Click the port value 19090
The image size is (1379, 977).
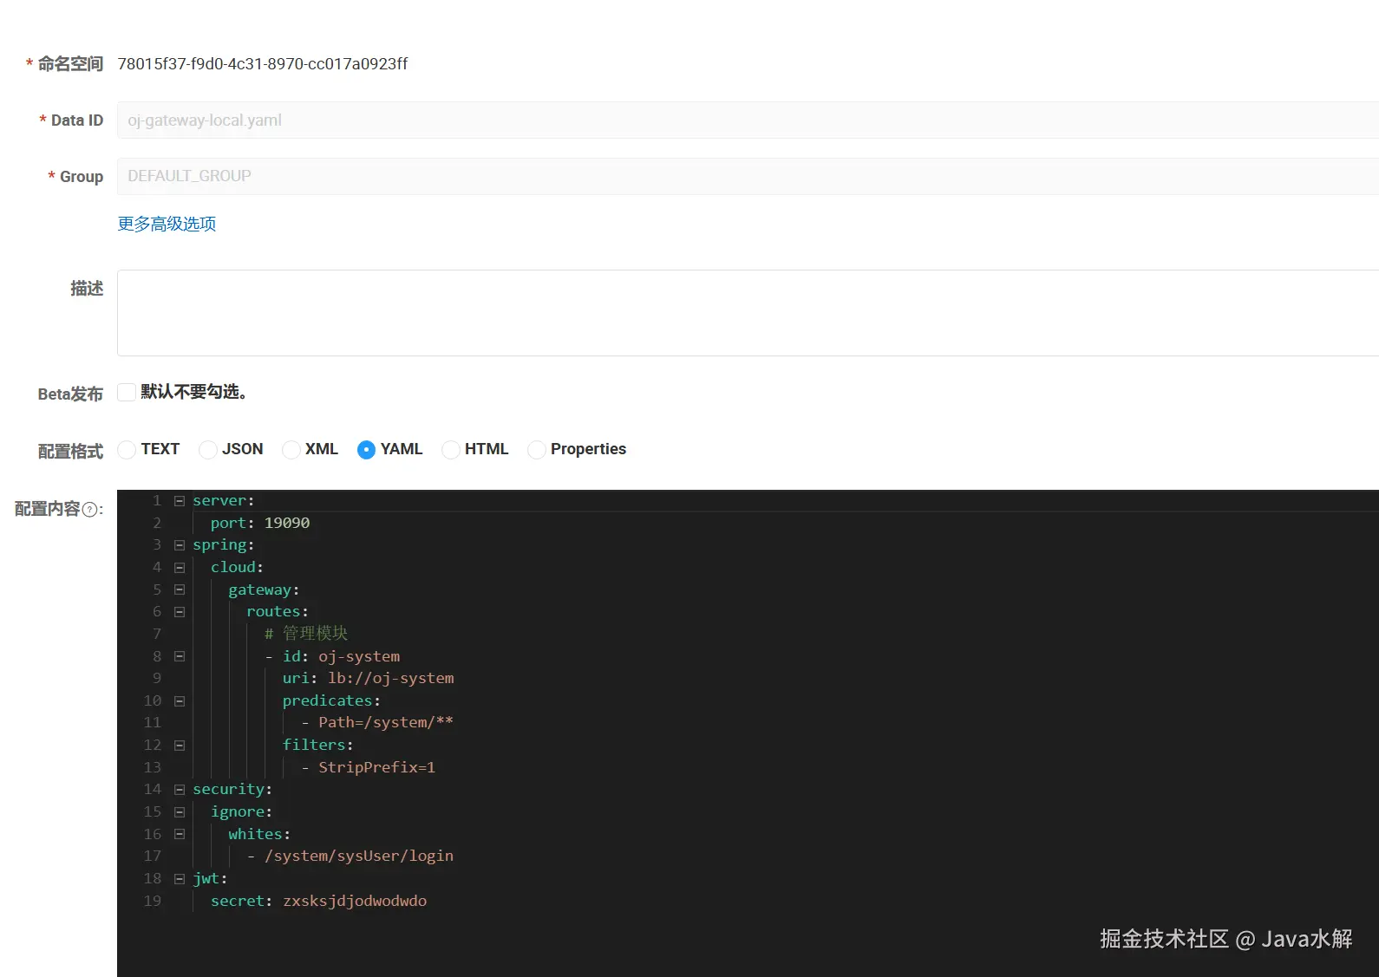pyautogui.click(x=287, y=523)
